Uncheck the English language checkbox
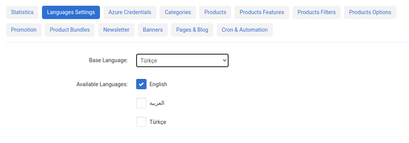This screenshot has height=143, width=409. coord(142,84)
